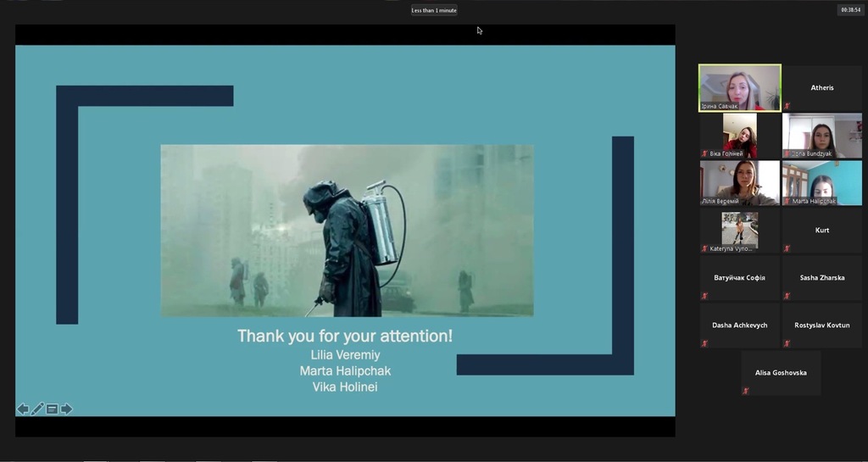The image size is (868, 462).
Task: Click the next slide arrow icon
Action: 66,409
